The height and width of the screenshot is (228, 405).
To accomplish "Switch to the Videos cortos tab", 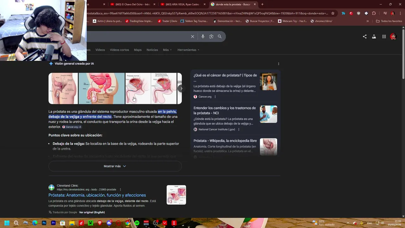I will [119, 50].
